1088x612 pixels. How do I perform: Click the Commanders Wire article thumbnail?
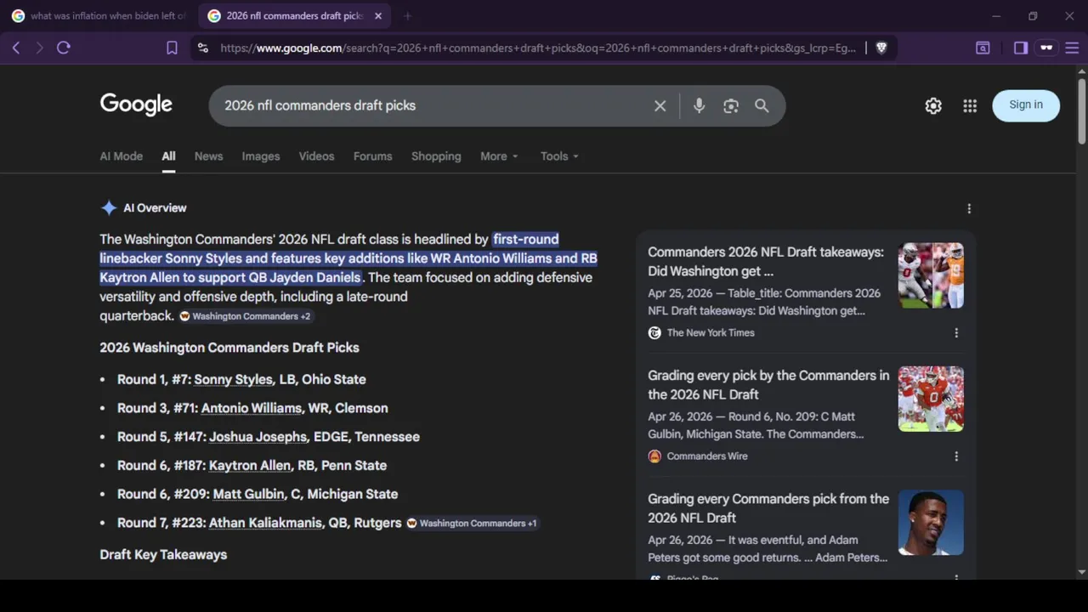[x=931, y=399]
